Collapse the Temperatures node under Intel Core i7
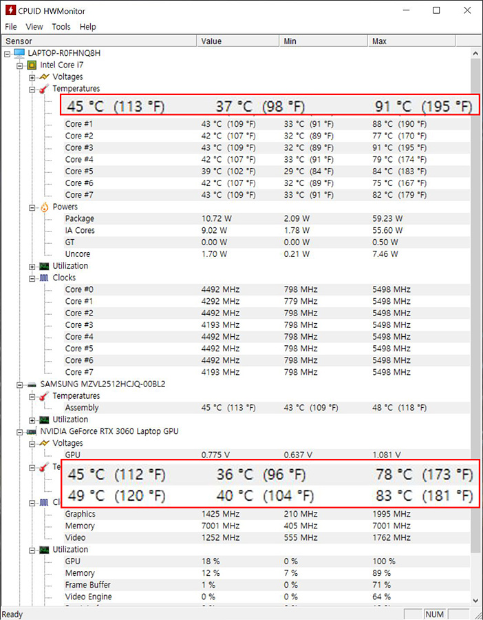 pos(32,90)
